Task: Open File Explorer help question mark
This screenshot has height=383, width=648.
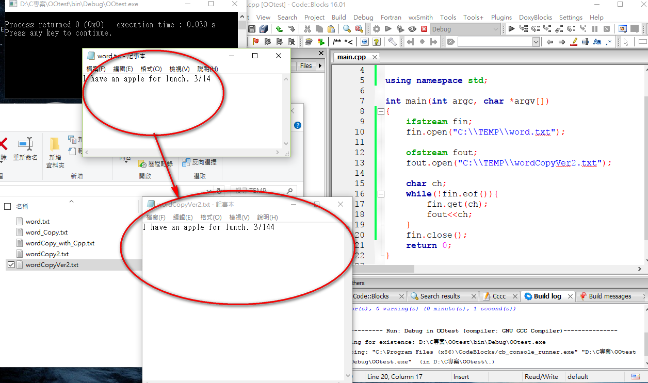Action: pyautogui.click(x=297, y=125)
